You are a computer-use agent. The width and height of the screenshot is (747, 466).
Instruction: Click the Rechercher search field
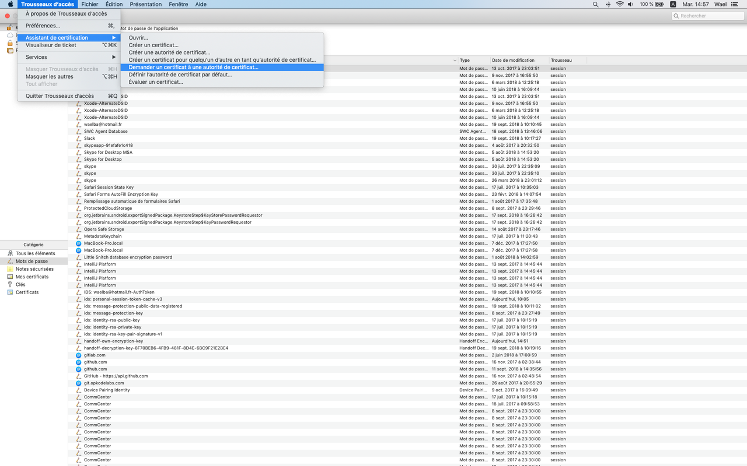pos(707,16)
